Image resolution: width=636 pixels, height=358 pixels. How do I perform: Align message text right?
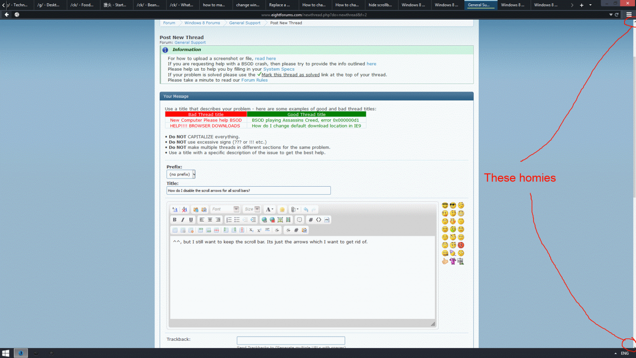pos(218,220)
